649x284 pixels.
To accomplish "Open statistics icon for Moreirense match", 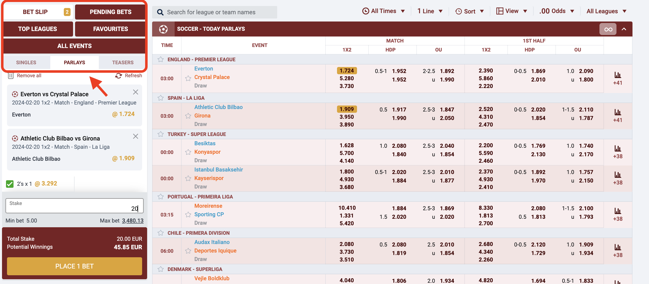I will pos(617,211).
